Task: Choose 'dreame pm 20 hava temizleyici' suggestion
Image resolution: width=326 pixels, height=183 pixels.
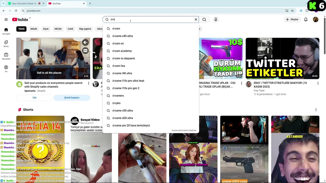Action: click(151, 126)
